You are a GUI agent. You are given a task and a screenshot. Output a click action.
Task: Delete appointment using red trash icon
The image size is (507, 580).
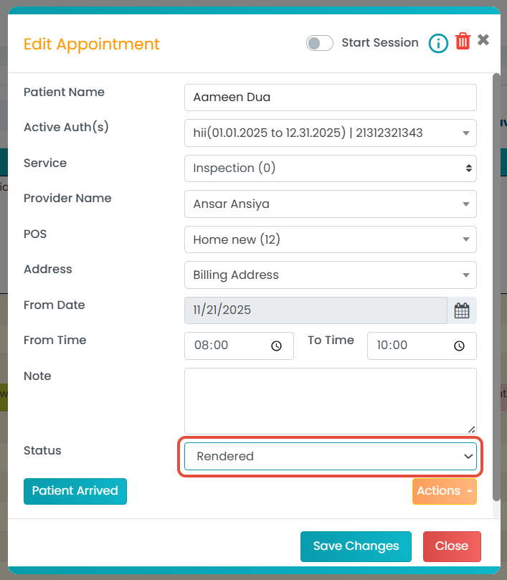point(463,42)
